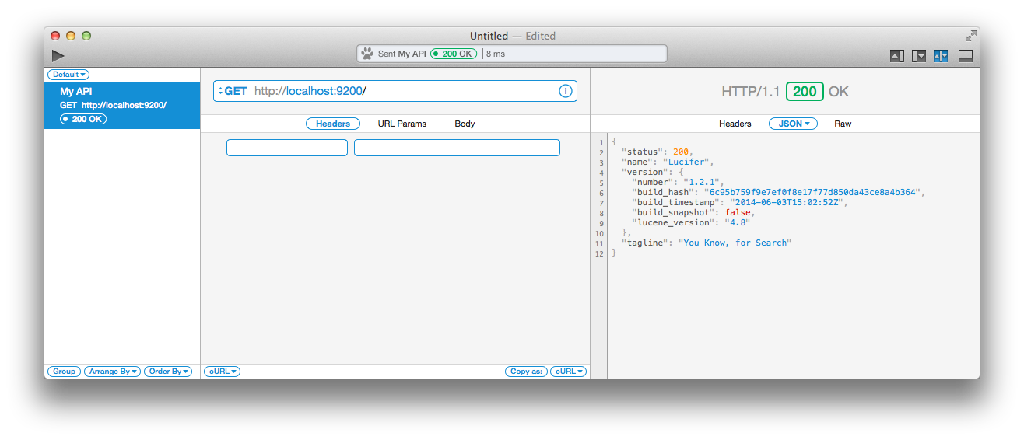
Task: Click the green zoom window button
Action: coord(86,36)
